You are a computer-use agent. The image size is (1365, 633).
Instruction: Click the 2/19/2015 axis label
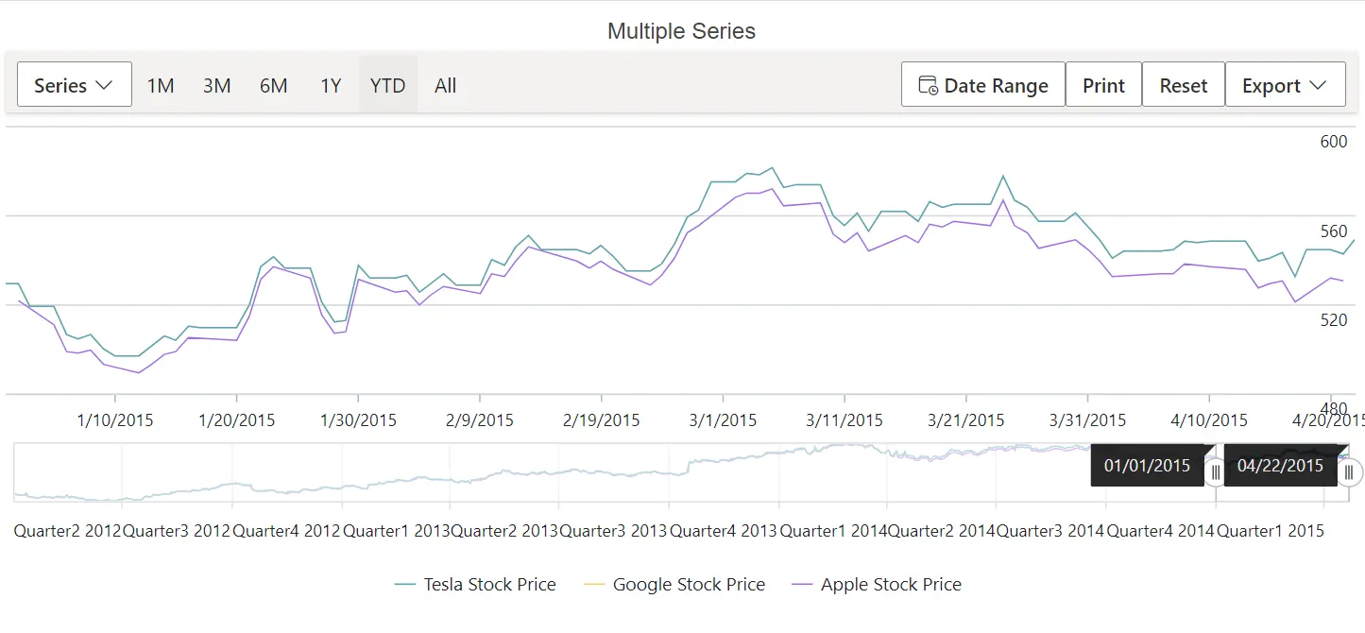click(x=602, y=420)
